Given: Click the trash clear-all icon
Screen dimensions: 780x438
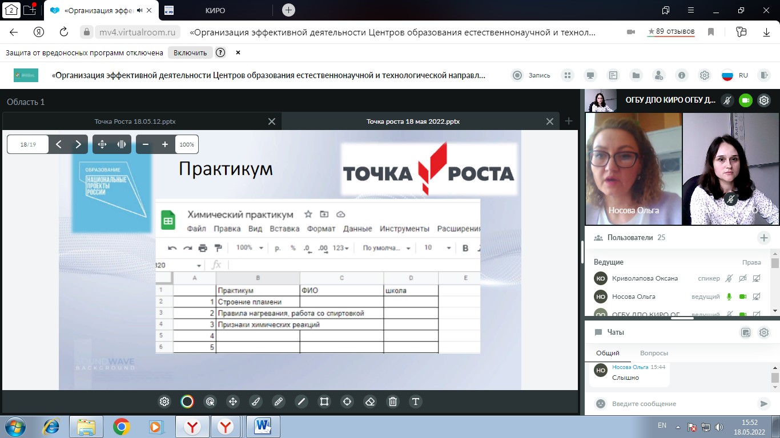Looking at the screenshot, I should coord(393,401).
